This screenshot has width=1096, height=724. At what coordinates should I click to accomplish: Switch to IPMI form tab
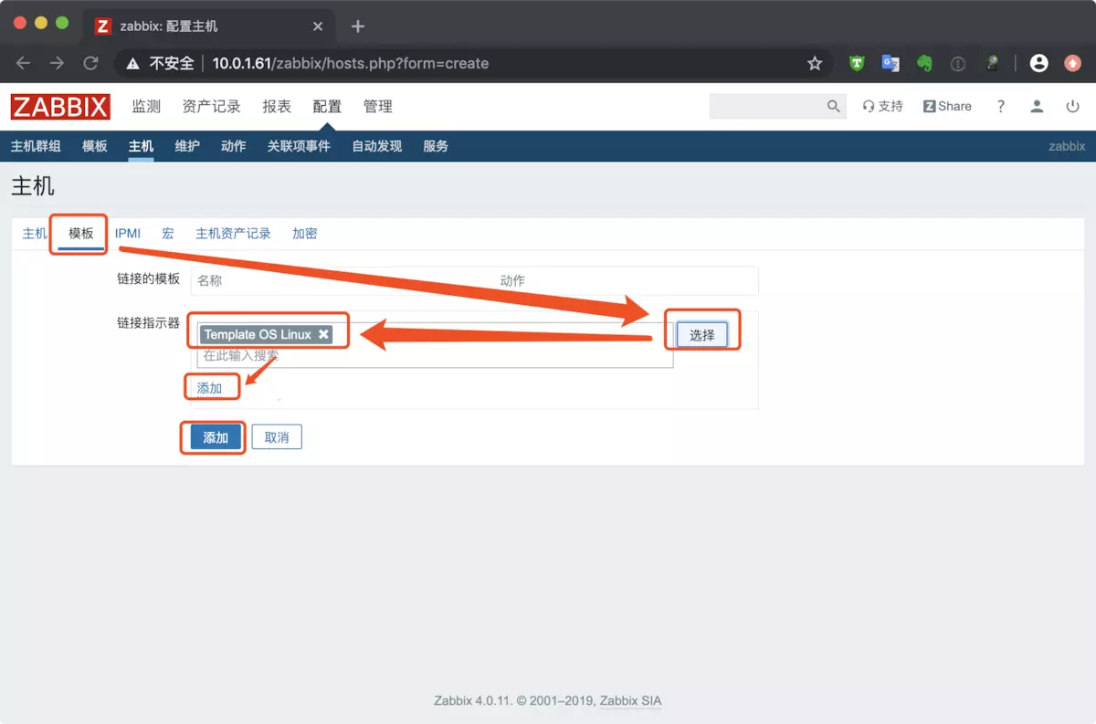128,234
